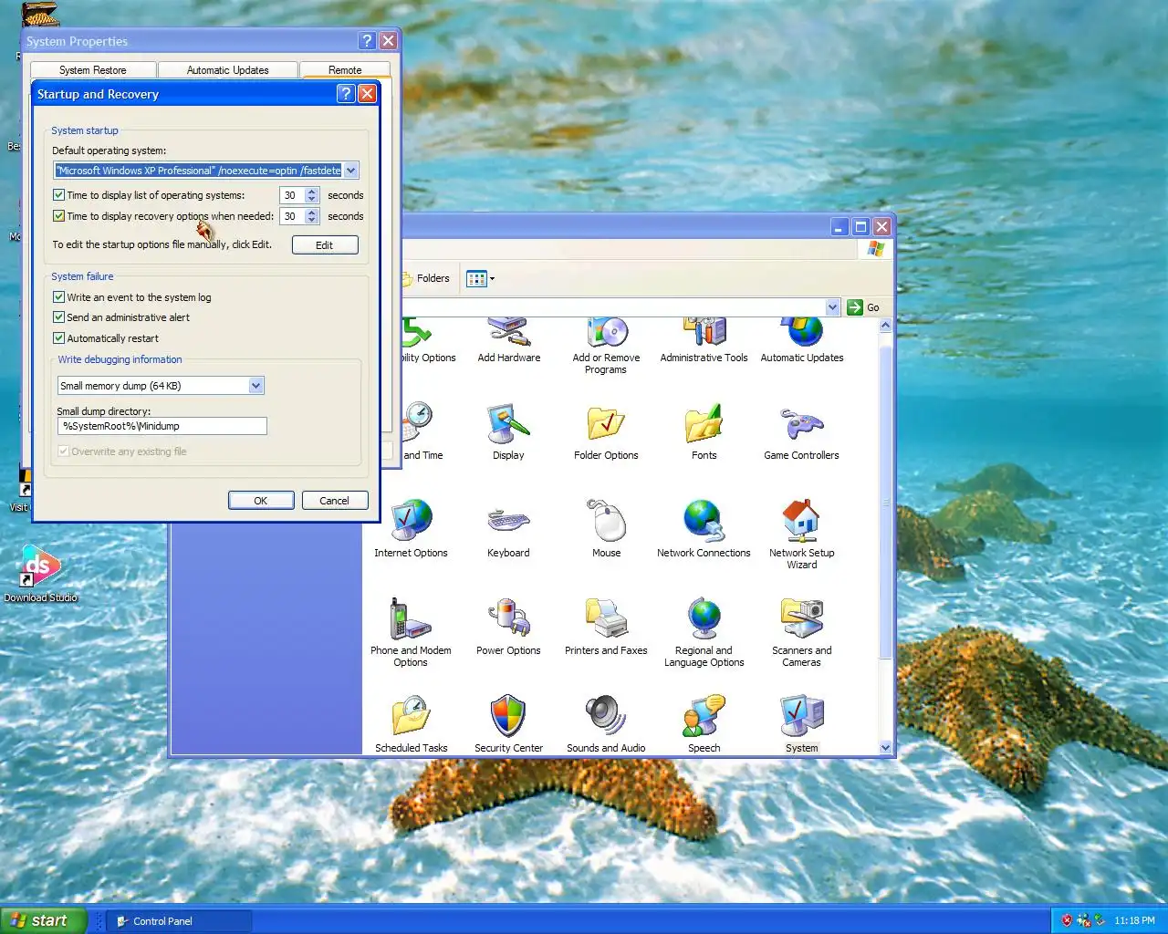The image size is (1168, 934).
Task: Click Control Panel scroll up arrow
Action: [x=885, y=326]
